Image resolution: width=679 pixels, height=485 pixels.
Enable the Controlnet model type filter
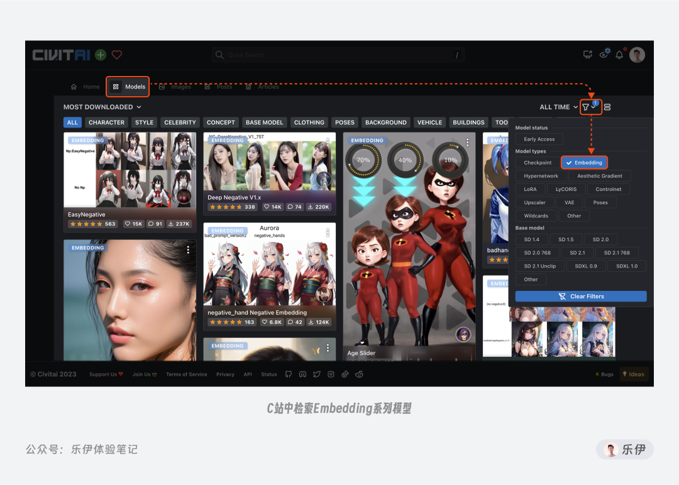pyautogui.click(x=608, y=190)
